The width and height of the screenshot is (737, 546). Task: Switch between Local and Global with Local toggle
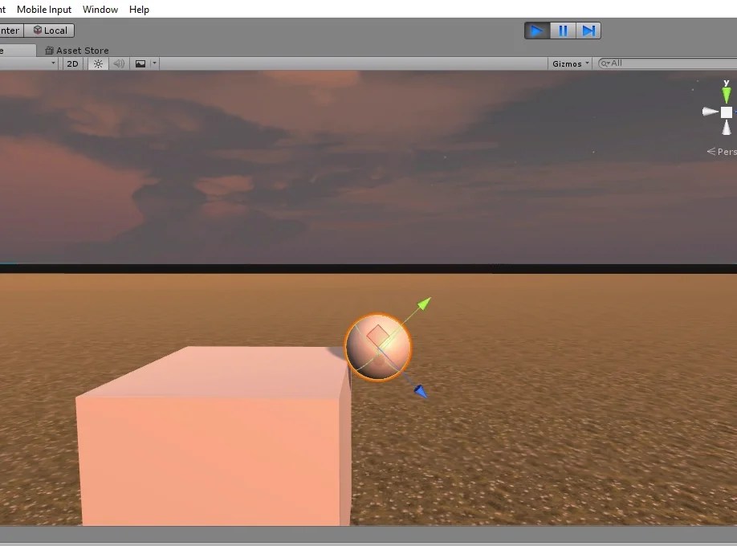(x=50, y=30)
